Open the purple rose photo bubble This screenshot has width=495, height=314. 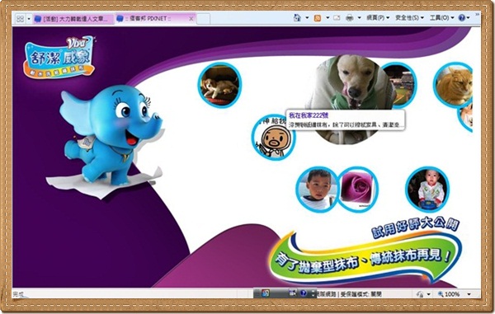click(358, 189)
